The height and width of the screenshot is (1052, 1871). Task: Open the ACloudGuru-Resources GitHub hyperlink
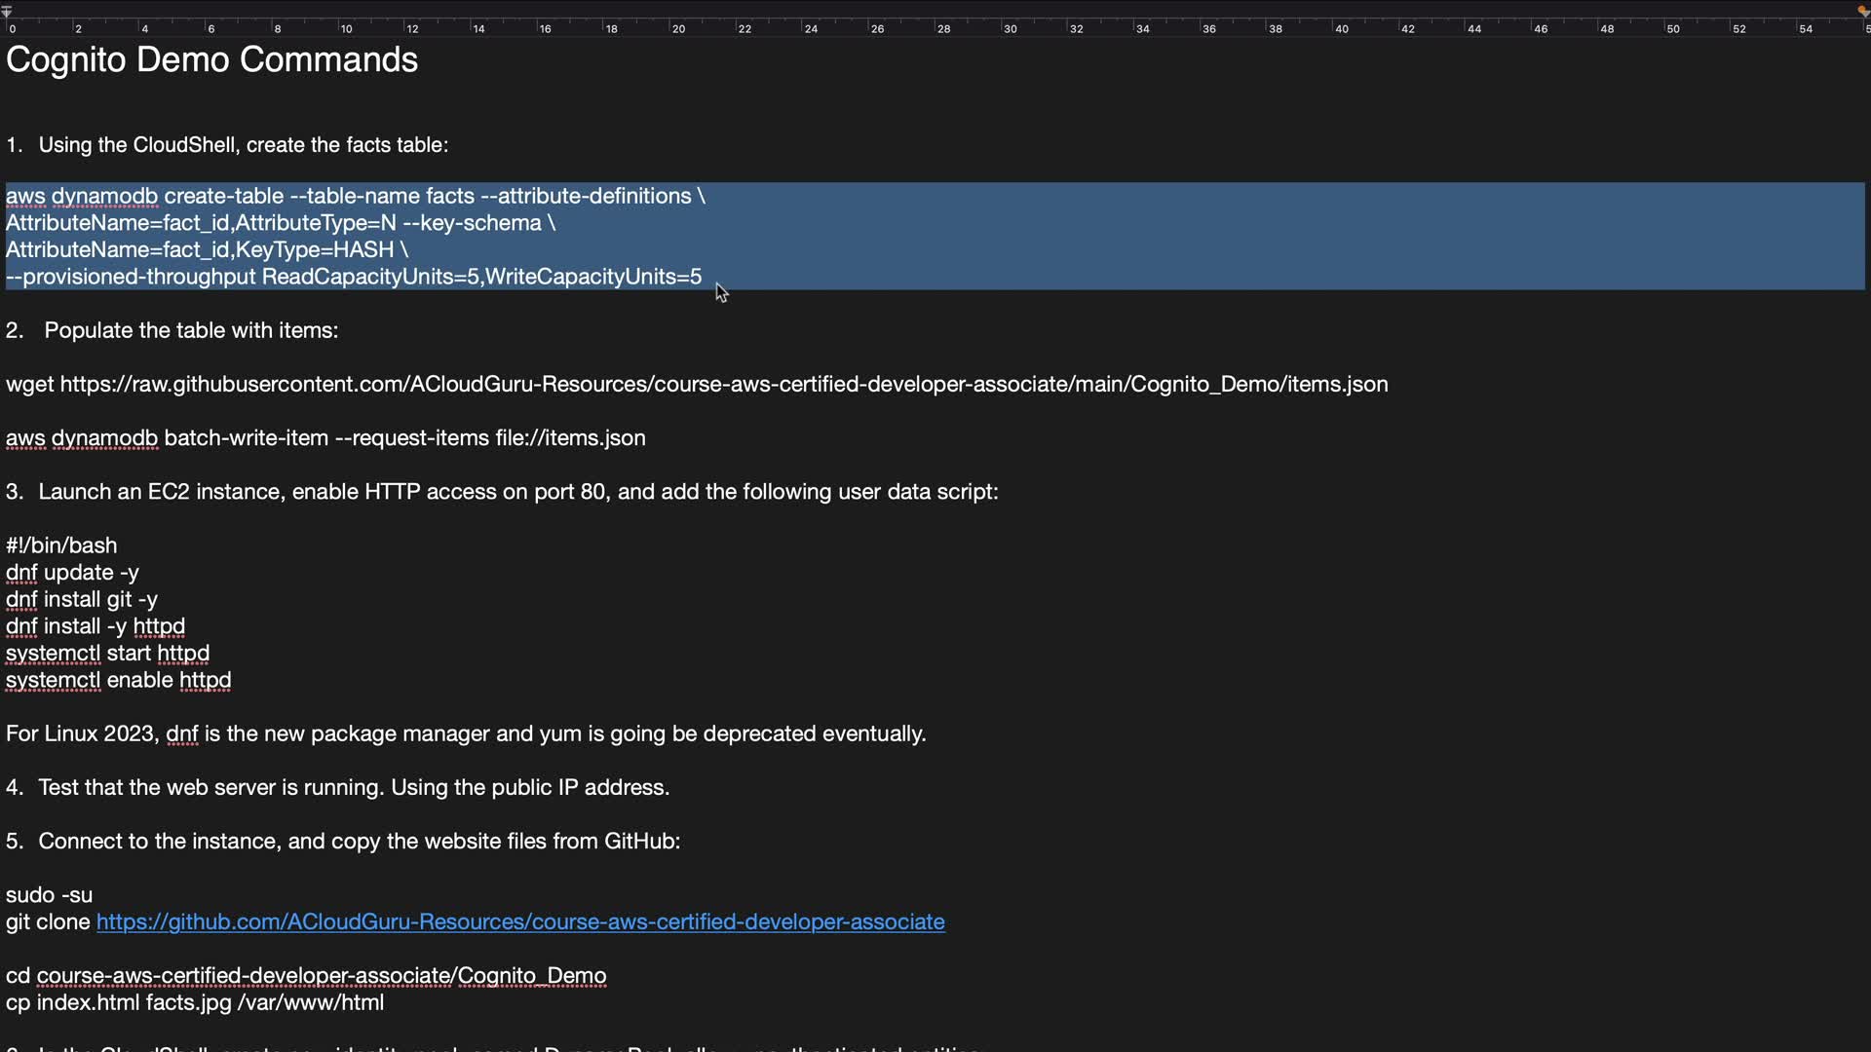pyautogui.click(x=519, y=922)
